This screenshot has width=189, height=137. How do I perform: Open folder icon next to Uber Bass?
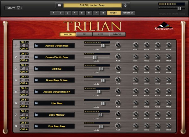[36, 103]
